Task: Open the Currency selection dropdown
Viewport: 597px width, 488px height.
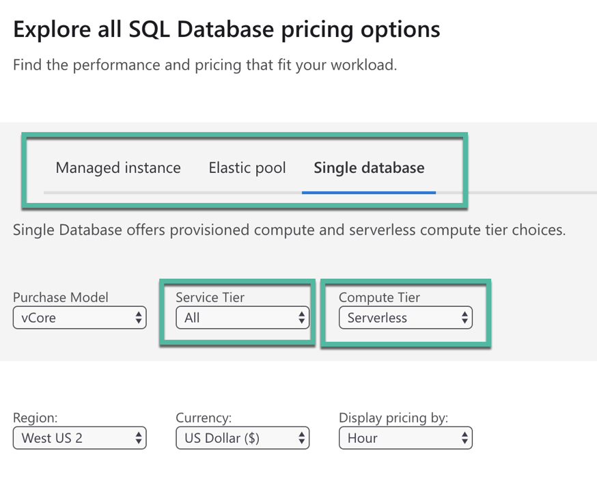Action: [x=242, y=438]
